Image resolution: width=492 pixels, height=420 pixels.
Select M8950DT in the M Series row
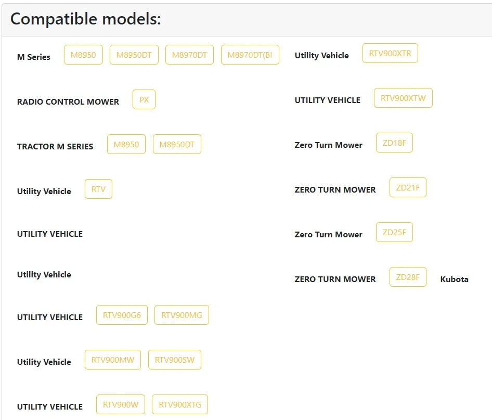134,55
